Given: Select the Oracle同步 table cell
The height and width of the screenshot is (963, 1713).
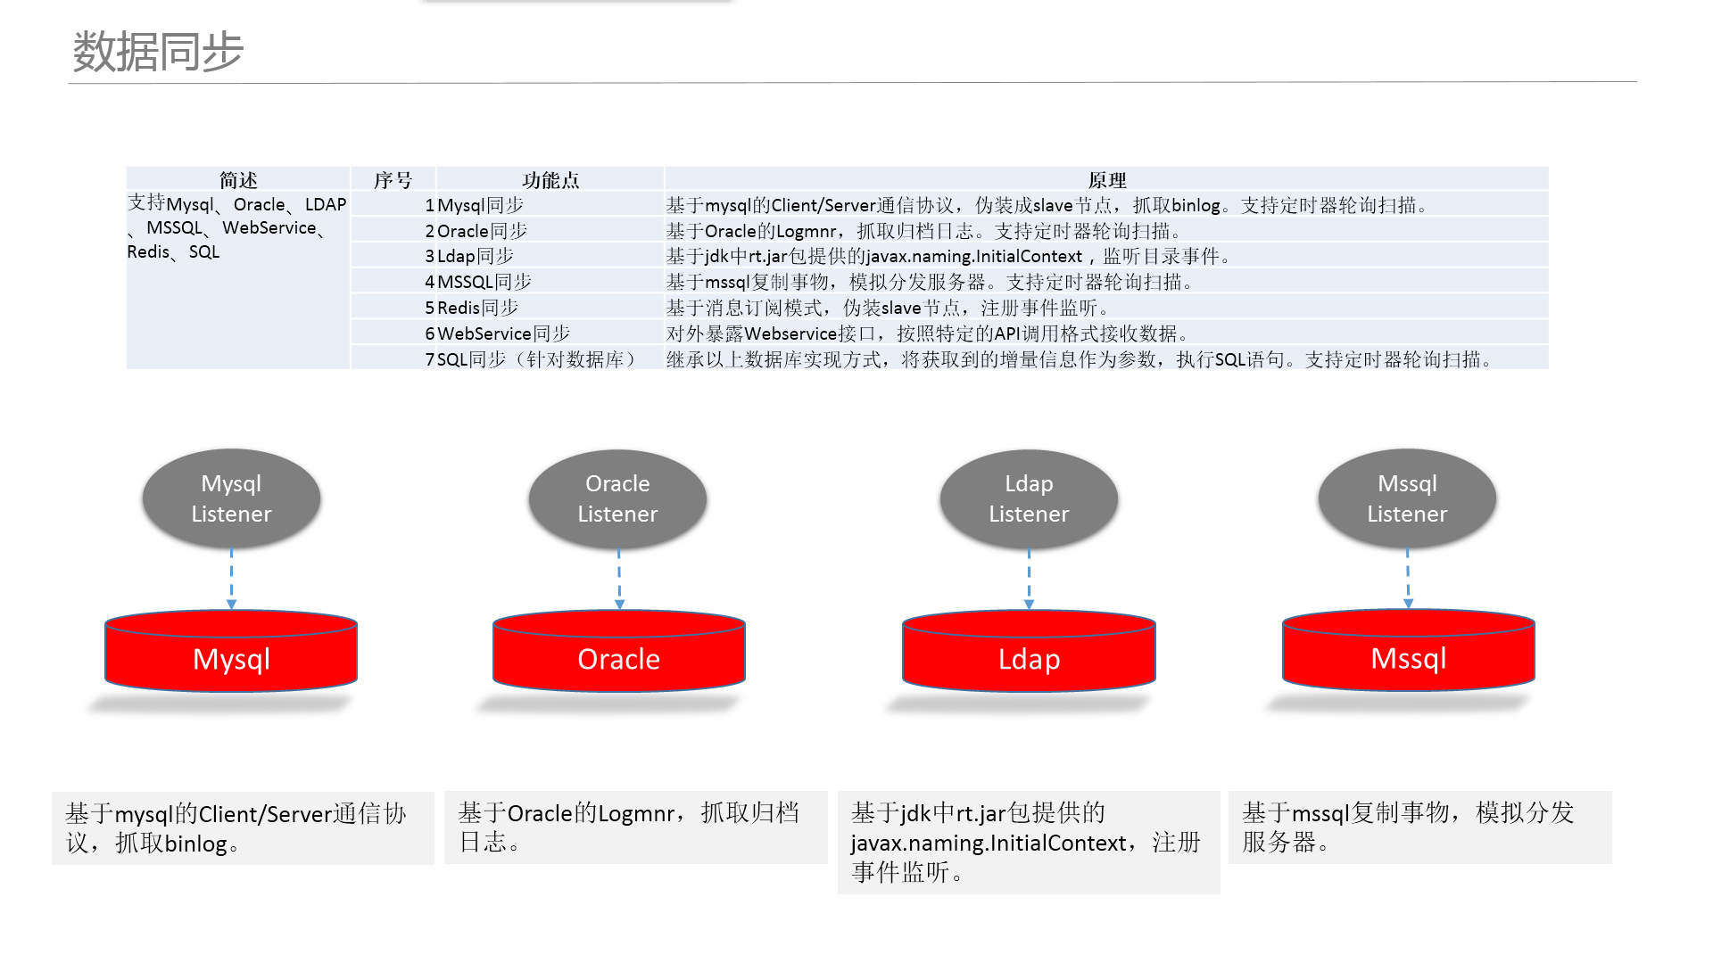Looking at the screenshot, I should click(x=550, y=231).
